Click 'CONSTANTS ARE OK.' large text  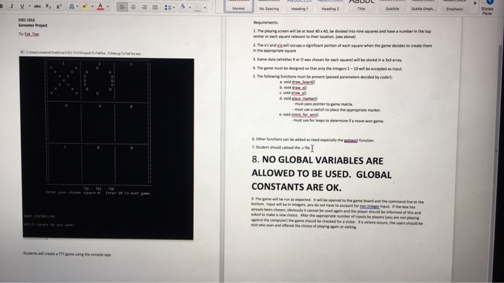[297, 187]
